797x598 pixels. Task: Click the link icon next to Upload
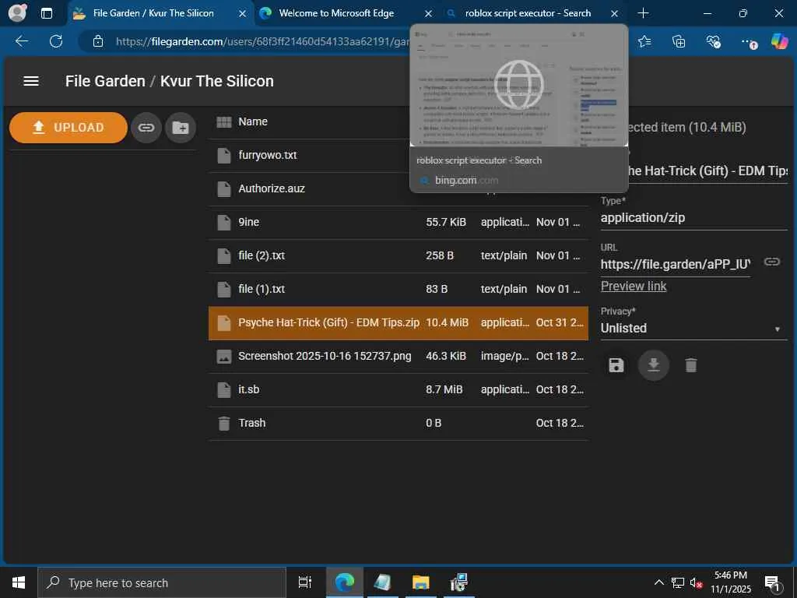[x=146, y=128]
